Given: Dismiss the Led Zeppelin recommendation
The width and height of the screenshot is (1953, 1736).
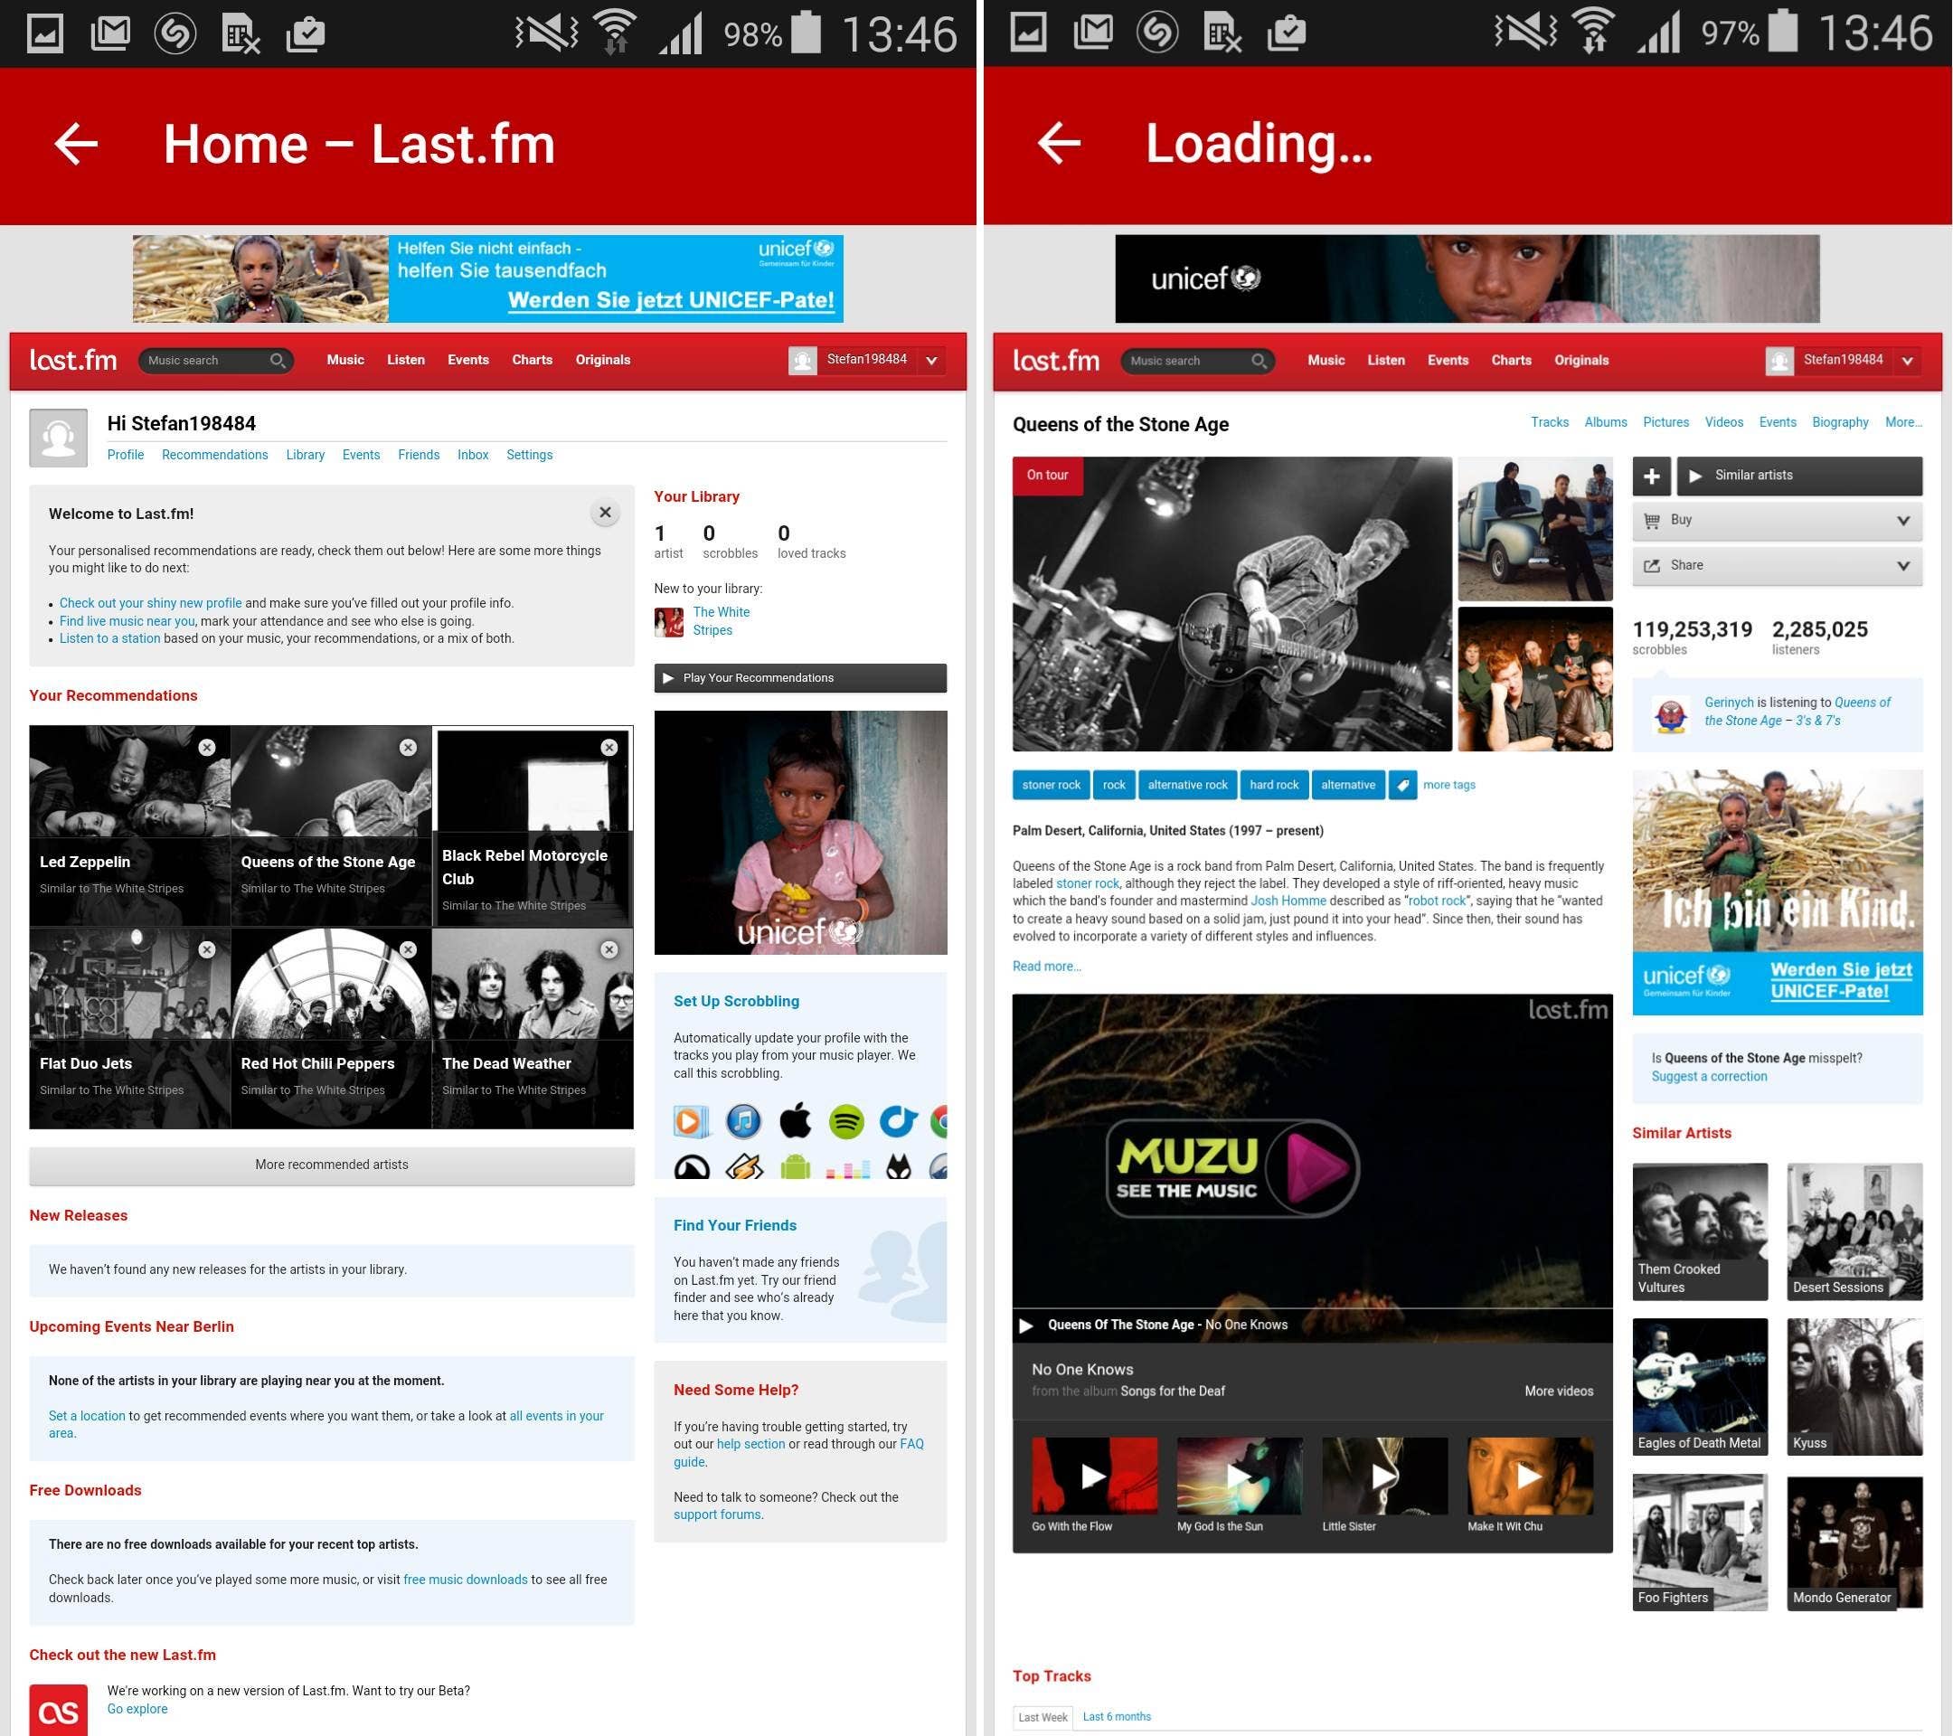Looking at the screenshot, I should 206,747.
